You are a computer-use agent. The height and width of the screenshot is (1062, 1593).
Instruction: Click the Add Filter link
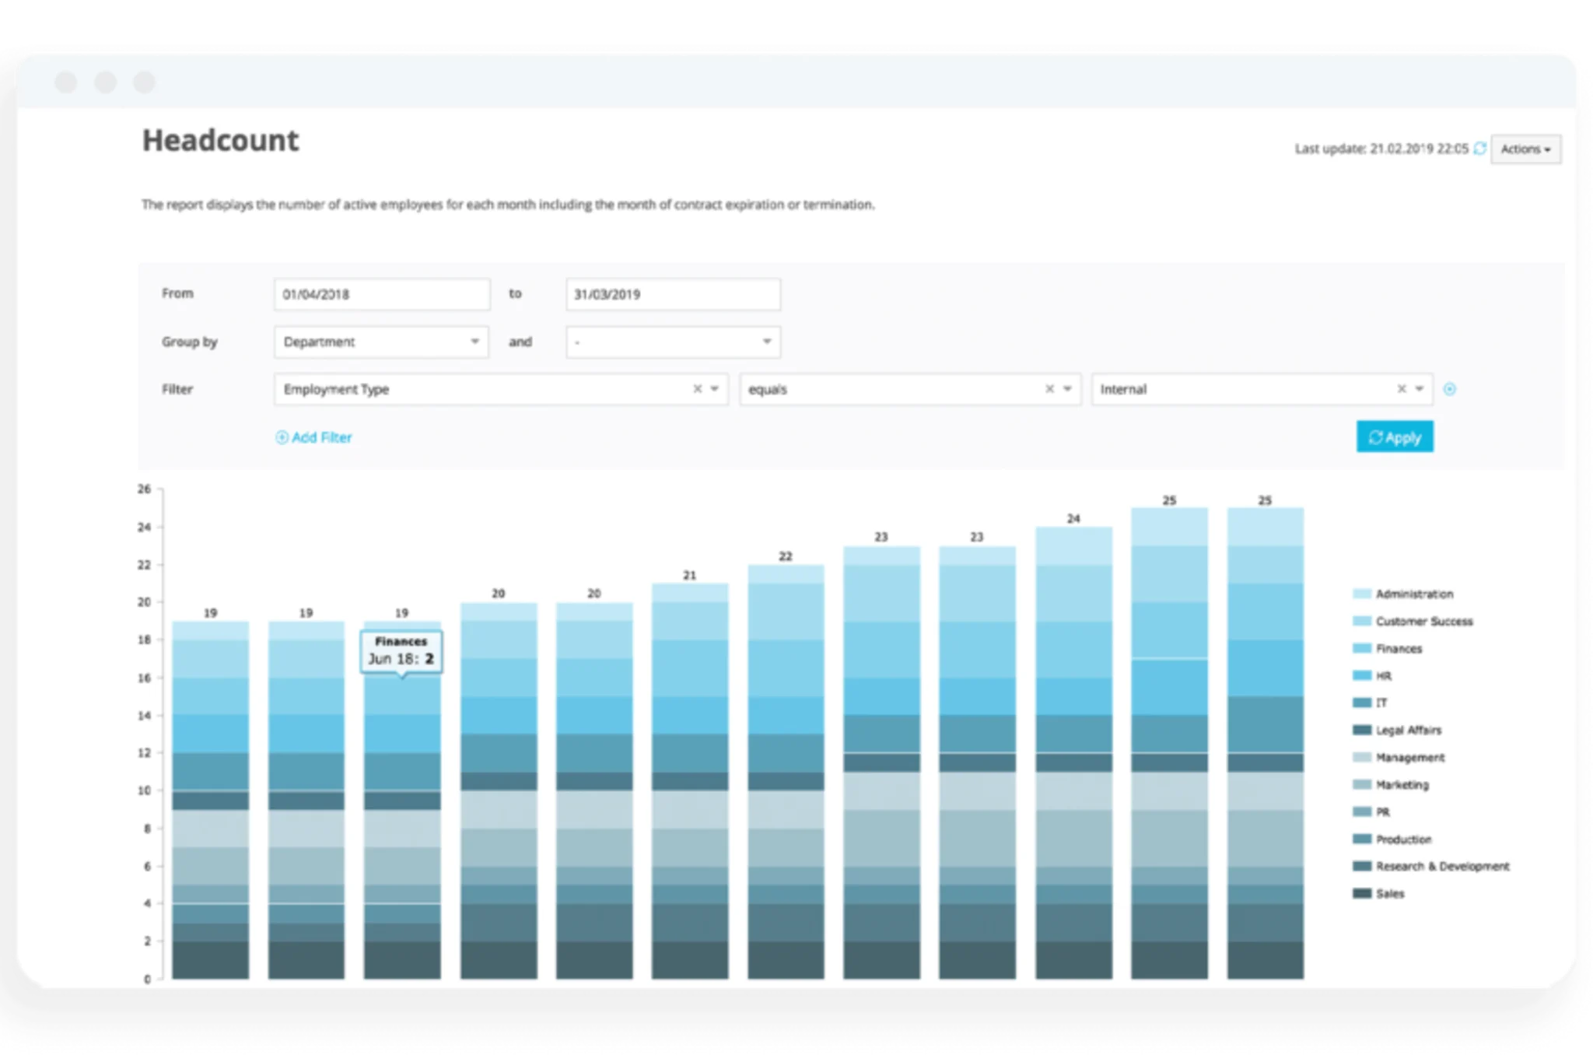pyautogui.click(x=313, y=437)
